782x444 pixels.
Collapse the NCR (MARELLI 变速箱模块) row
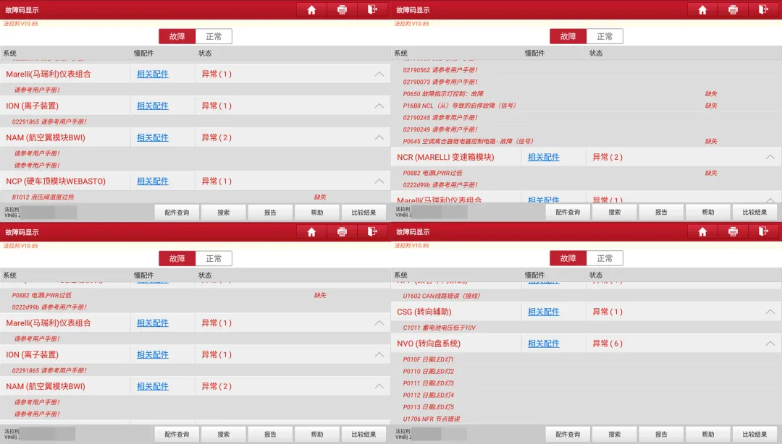pos(770,157)
